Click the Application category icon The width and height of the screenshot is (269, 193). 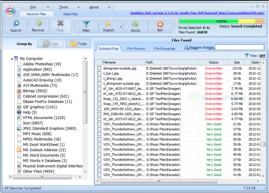coord(19,69)
